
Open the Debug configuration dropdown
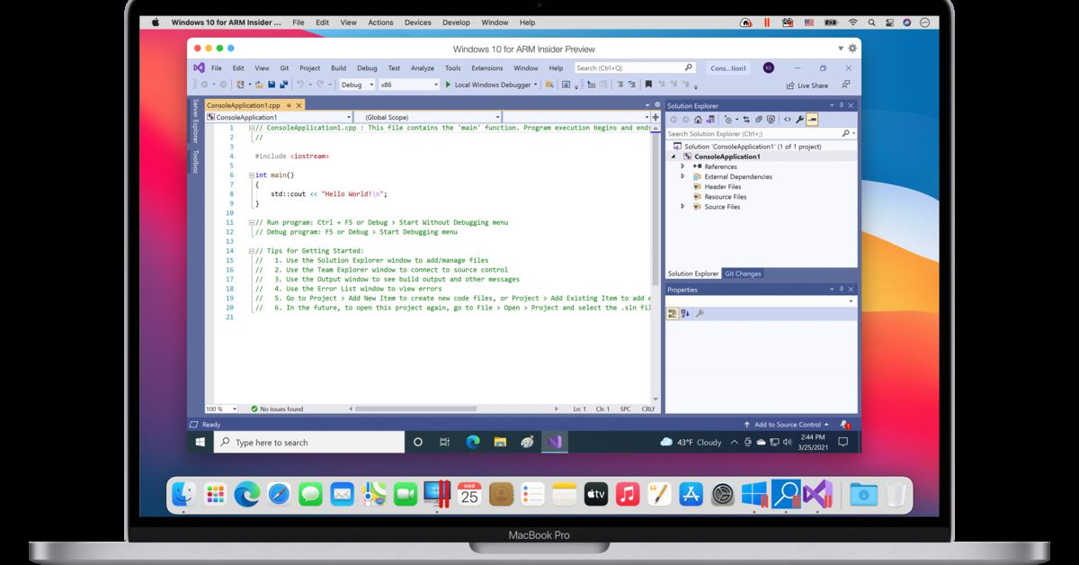click(x=356, y=85)
